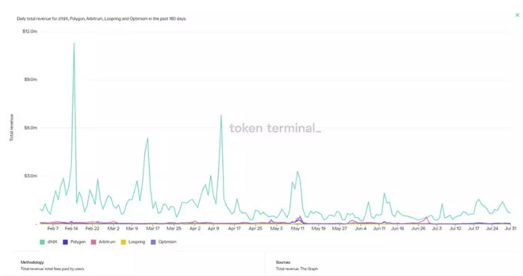This screenshot has height=276, width=523.
Task: Click the Feb 14 peak of dYdX line
Action: coord(74,43)
